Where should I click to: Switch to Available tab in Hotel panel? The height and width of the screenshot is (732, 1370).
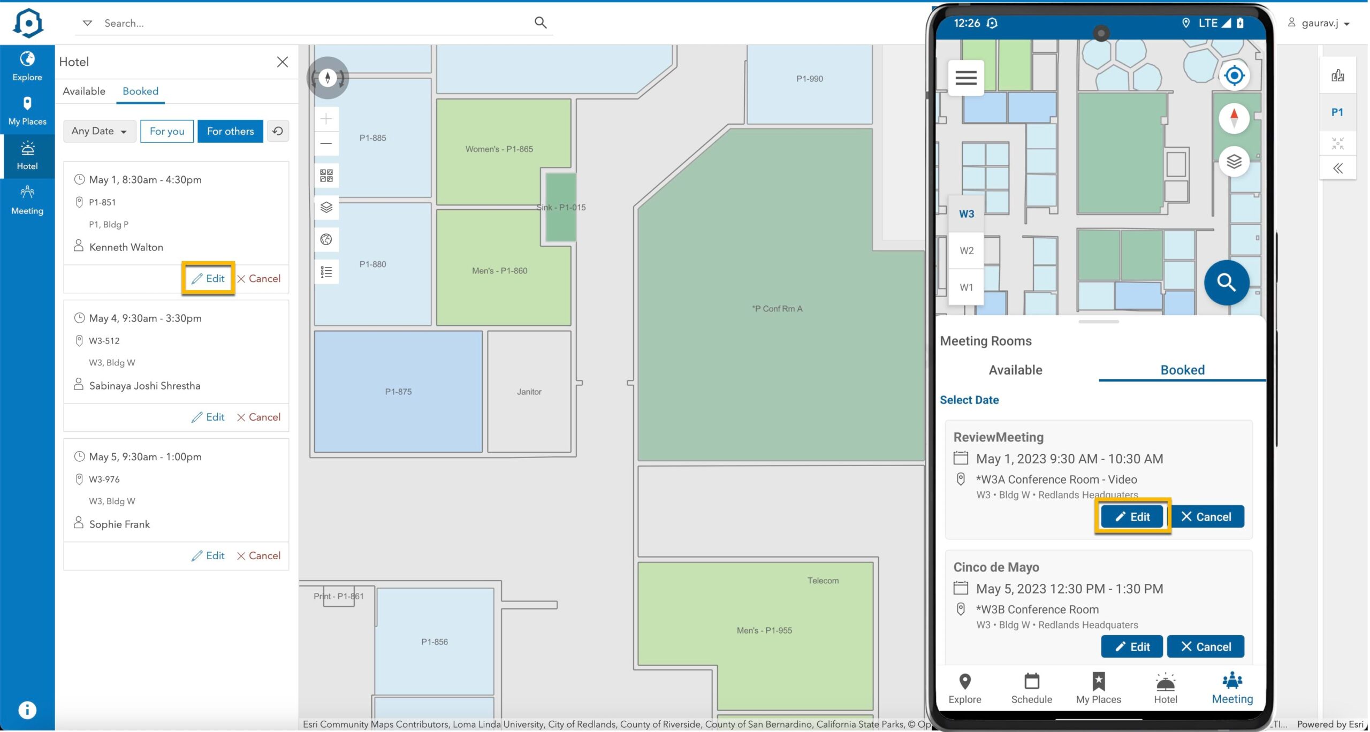84,90
